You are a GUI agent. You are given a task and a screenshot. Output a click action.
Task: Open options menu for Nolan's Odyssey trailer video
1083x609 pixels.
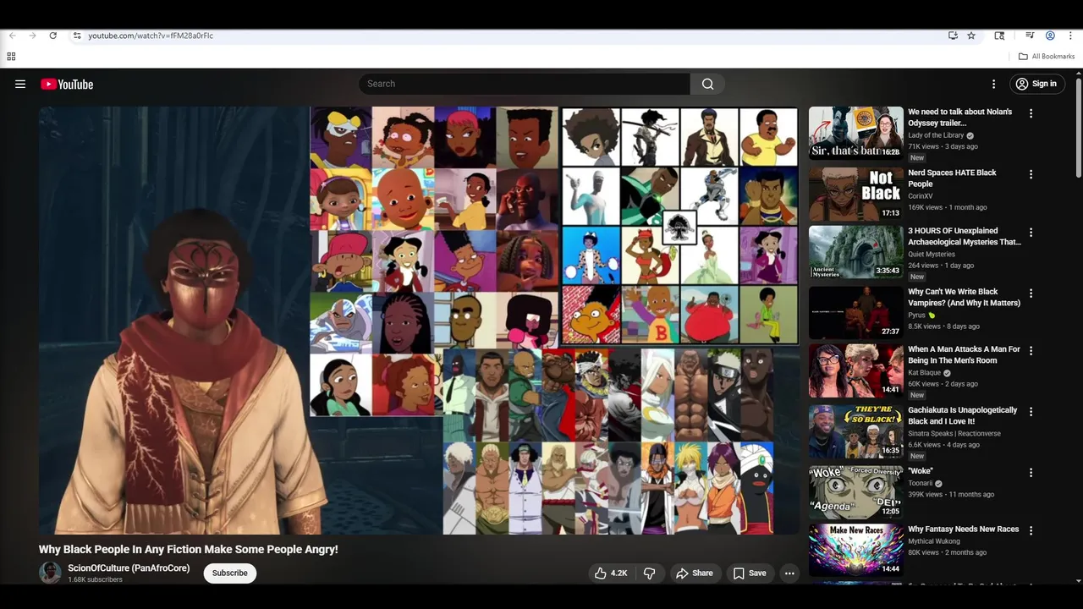click(1031, 113)
